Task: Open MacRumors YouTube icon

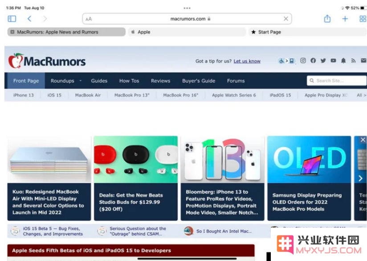Action: [333, 61]
